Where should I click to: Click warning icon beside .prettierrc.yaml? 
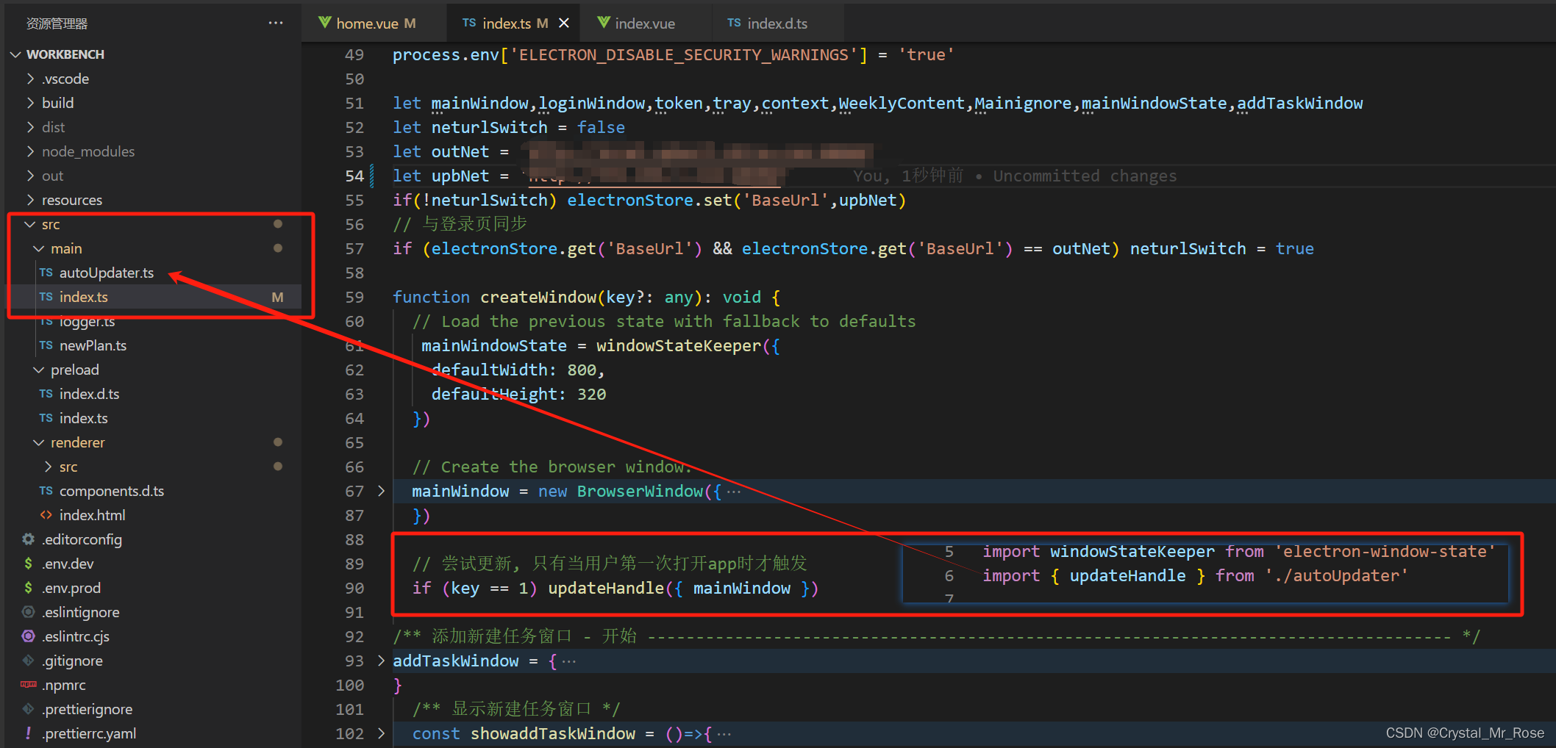(27, 733)
